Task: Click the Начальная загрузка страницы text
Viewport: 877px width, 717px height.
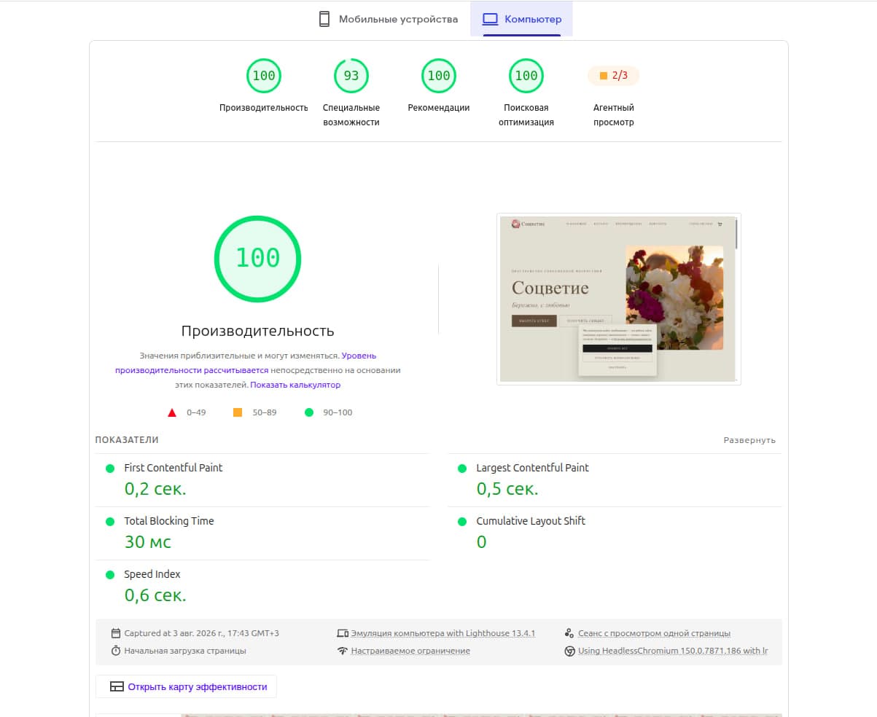Action: [x=185, y=651]
